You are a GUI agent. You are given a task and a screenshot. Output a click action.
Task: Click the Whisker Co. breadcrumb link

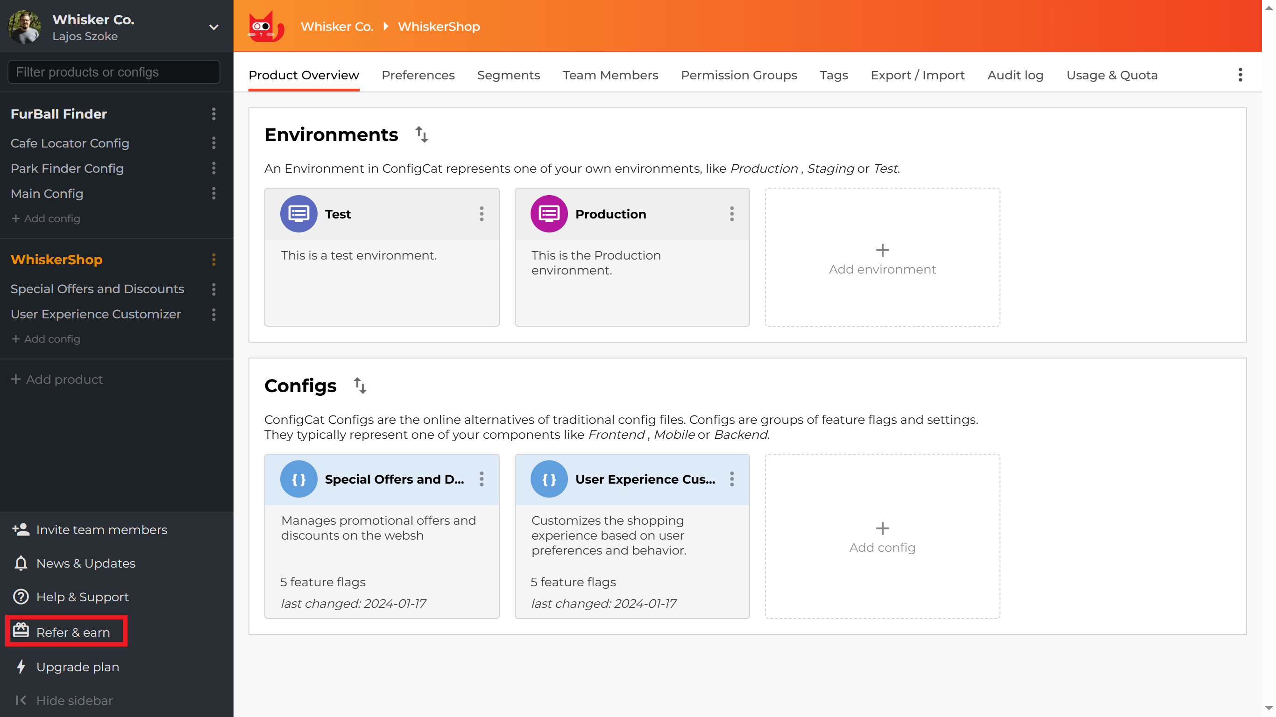tap(337, 27)
